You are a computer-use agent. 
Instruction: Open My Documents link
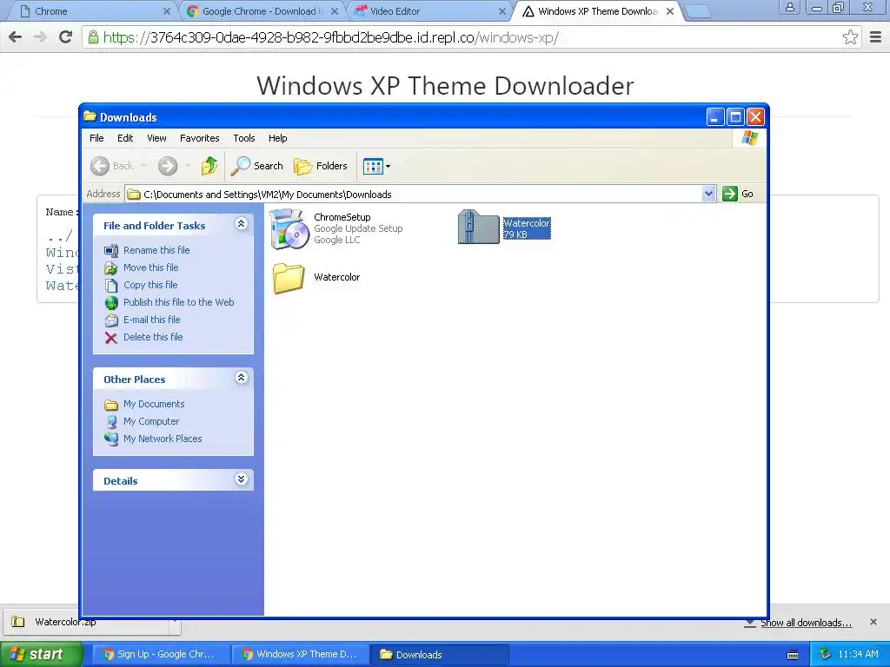tap(154, 404)
